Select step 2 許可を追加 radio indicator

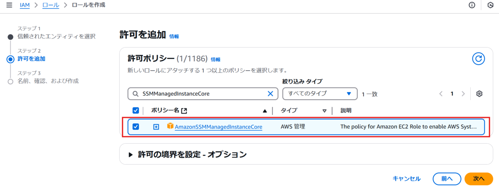[x=10, y=59]
